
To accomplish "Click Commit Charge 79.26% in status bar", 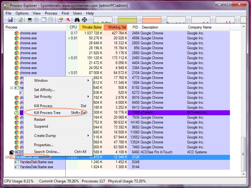I will click(x=59, y=181).
